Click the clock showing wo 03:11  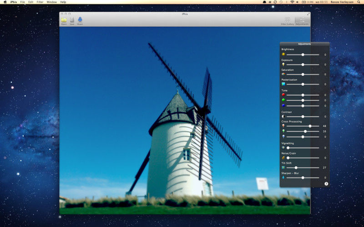pyautogui.click(x=323, y=2)
